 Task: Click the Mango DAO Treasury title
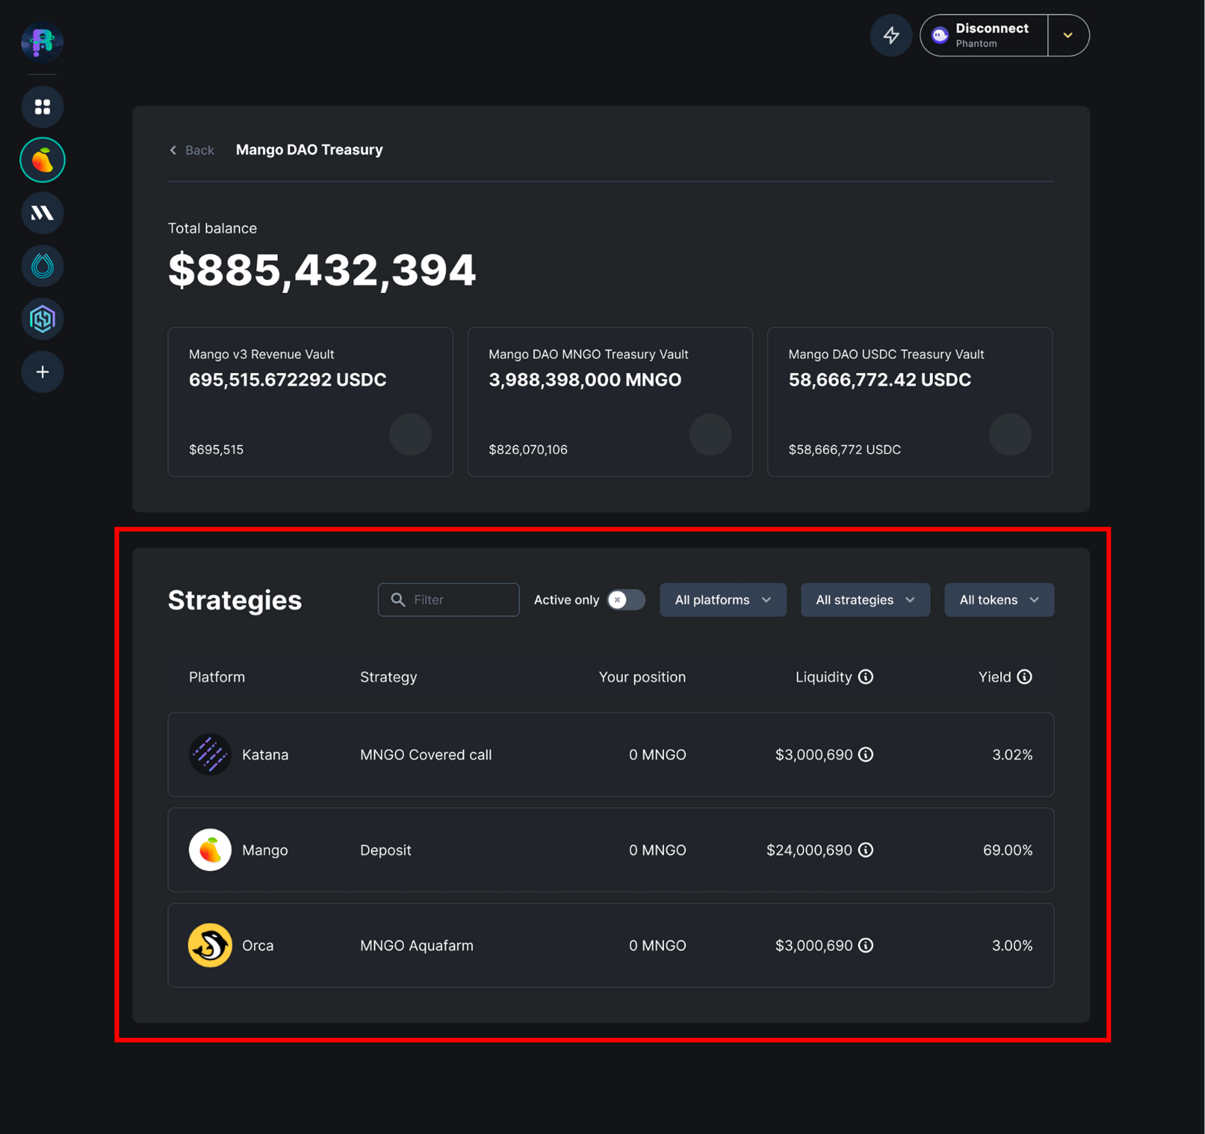[x=309, y=149]
